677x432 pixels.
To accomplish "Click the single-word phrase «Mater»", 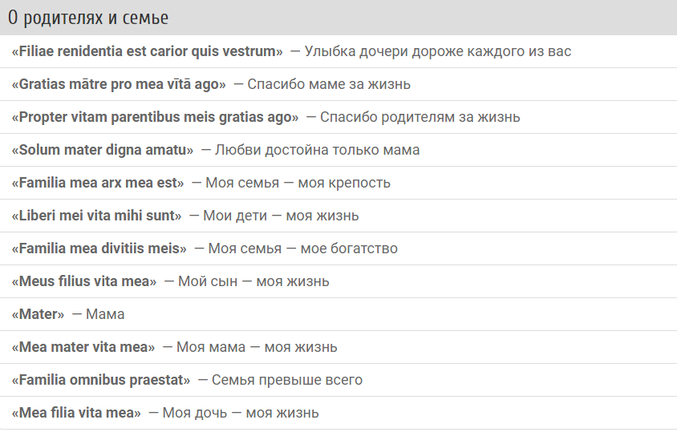I will click(38, 314).
